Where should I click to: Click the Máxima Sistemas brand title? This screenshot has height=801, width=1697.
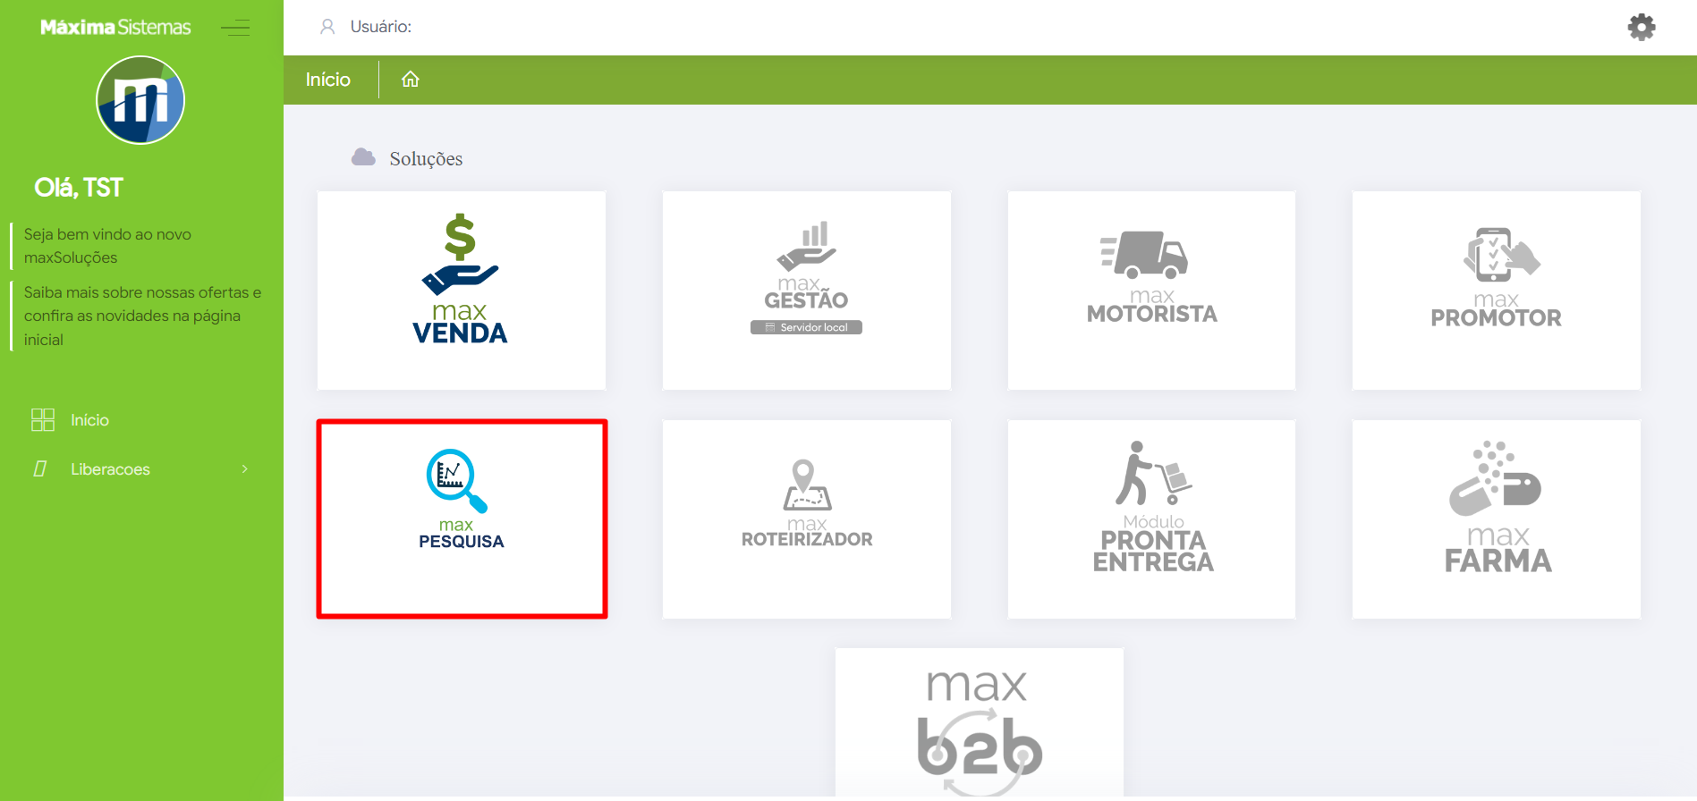click(x=115, y=28)
